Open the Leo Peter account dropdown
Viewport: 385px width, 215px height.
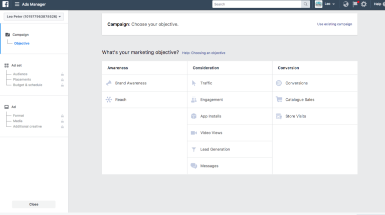pos(34,16)
